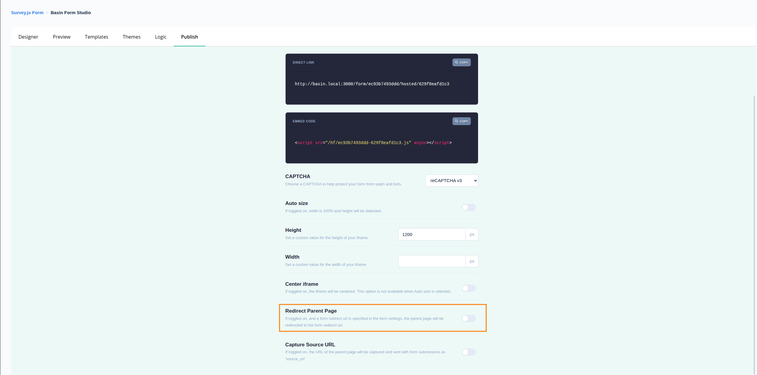Click the px unit beside Height
Image resolution: width=757 pixels, height=375 pixels.
pos(472,235)
